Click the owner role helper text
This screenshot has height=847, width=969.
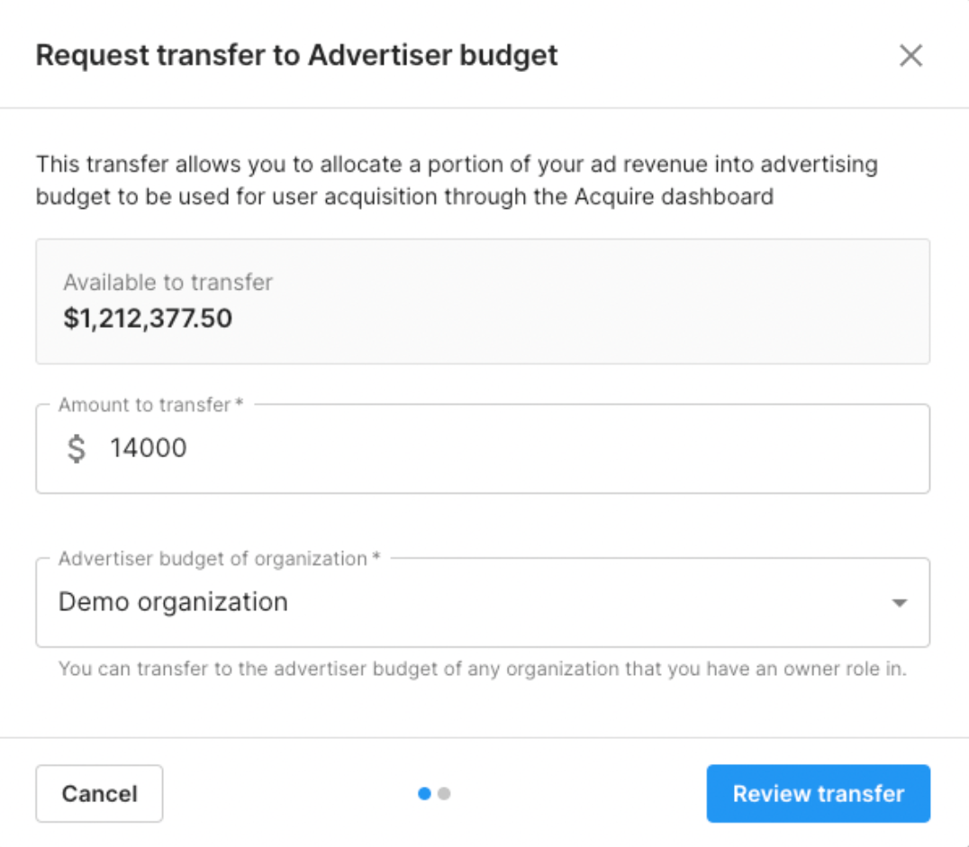[x=482, y=670]
